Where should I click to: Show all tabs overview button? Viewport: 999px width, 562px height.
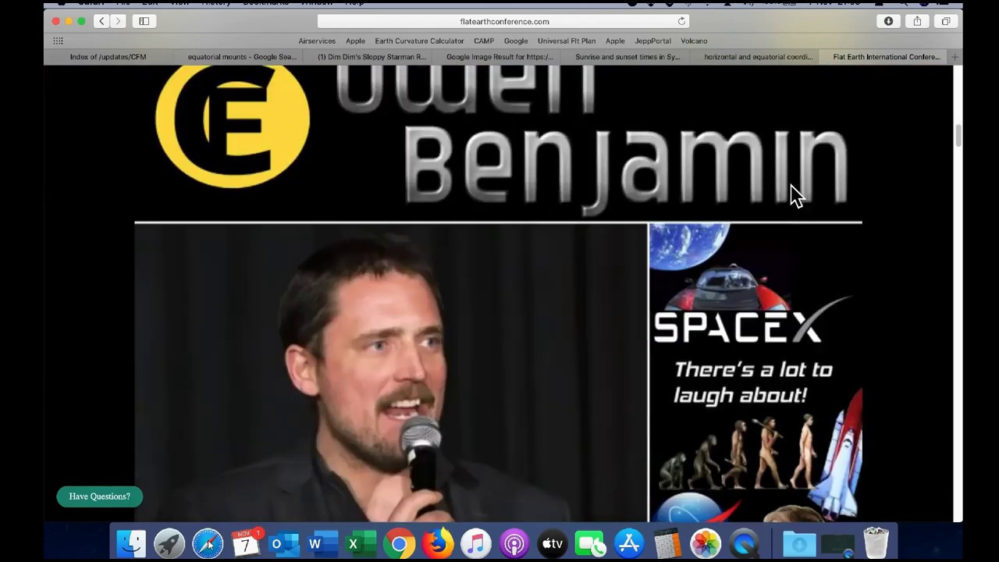(946, 21)
